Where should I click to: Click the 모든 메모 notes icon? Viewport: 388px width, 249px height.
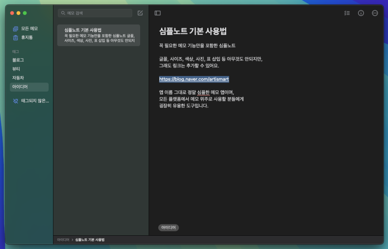pyautogui.click(x=15, y=29)
